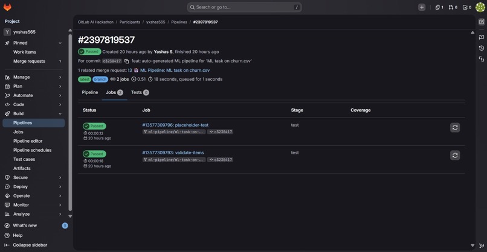
Task: Click the copy icon in the right rail
Action: click(x=482, y=59)
